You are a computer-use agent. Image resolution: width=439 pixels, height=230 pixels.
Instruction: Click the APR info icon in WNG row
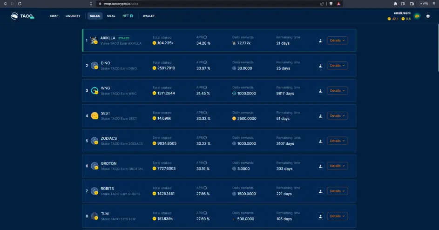205,88
